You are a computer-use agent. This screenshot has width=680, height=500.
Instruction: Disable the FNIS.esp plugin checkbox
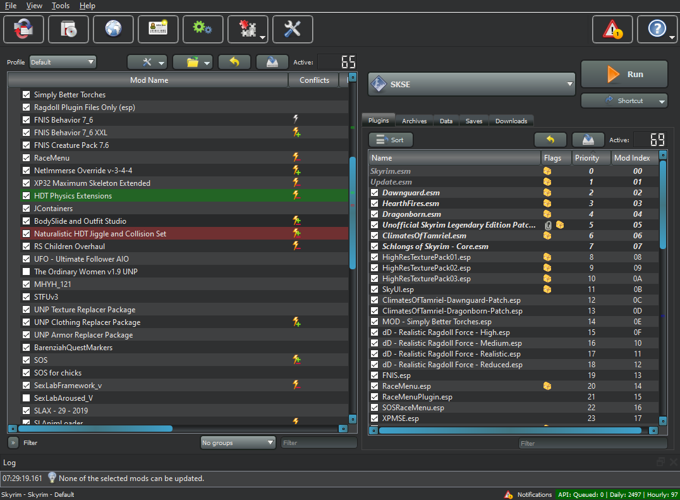[x=374, y=375]
